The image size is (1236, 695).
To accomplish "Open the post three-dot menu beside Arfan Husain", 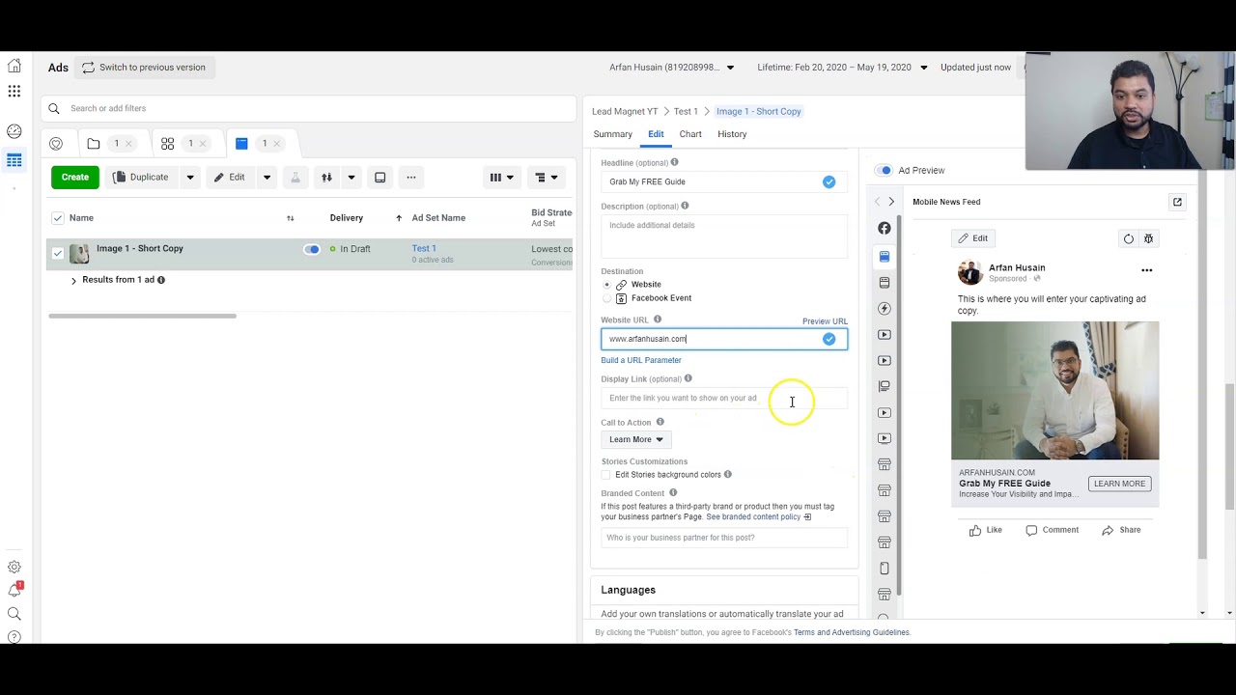I will point(1147,270).
